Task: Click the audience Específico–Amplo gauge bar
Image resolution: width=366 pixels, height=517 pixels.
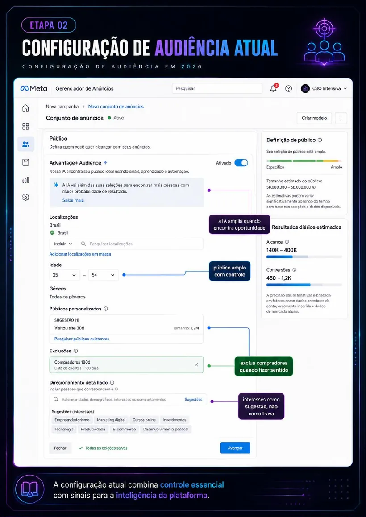Action: [x=304, y=161]
